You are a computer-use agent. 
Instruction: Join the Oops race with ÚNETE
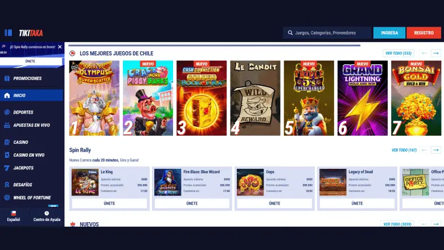coord(274,203)
